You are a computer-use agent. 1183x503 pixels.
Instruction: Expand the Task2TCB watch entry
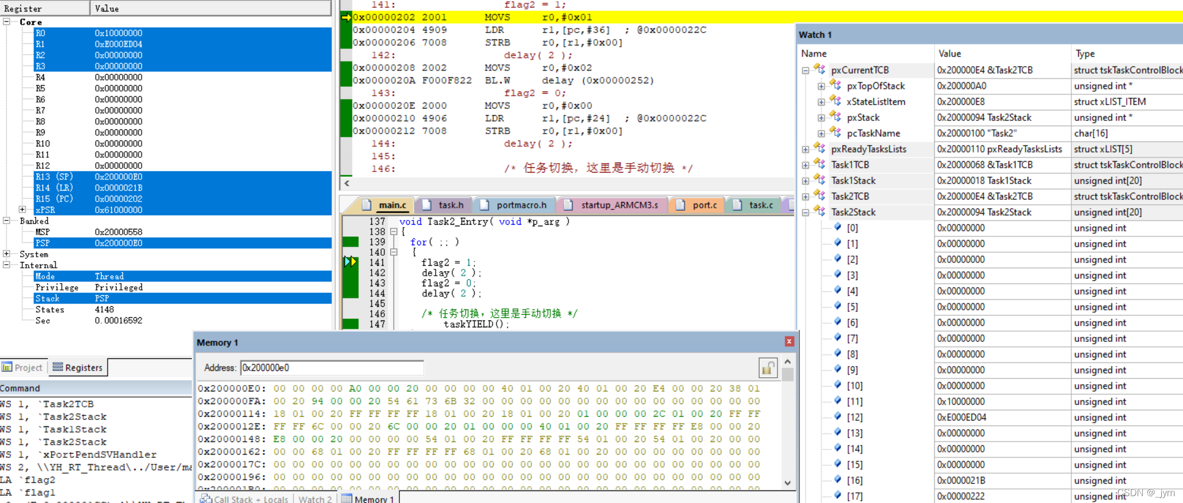(x=805, y=196)
